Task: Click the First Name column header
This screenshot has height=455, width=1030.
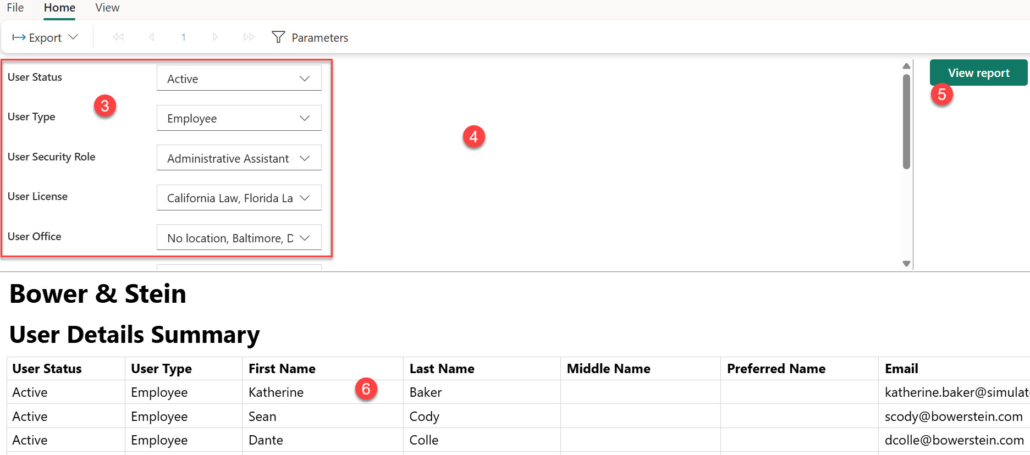Action: pos(323,369)
